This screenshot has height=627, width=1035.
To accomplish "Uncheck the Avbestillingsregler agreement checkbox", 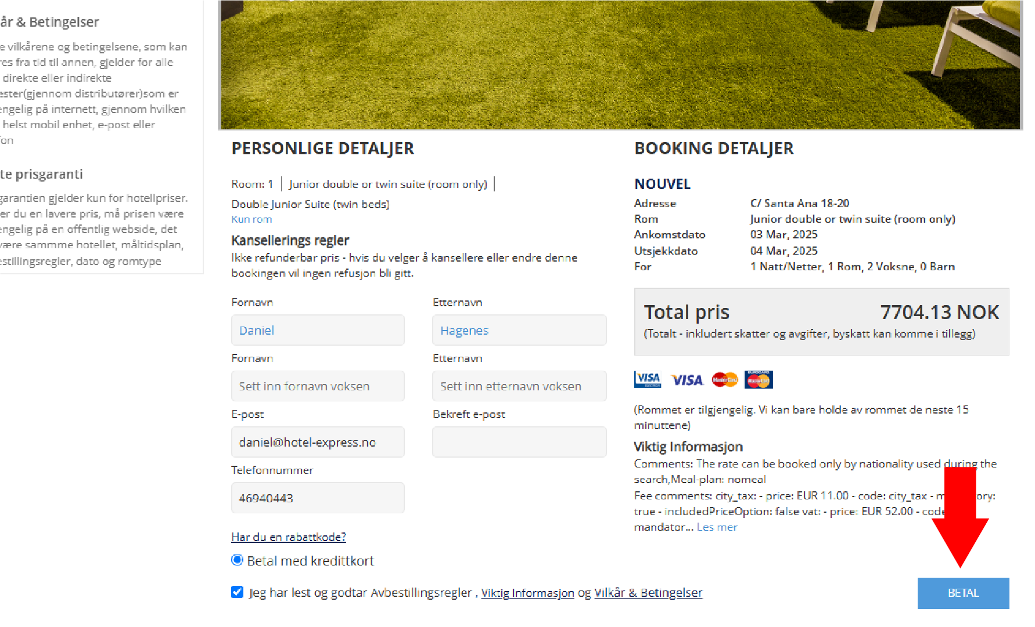I will click(x=237, y=592).
